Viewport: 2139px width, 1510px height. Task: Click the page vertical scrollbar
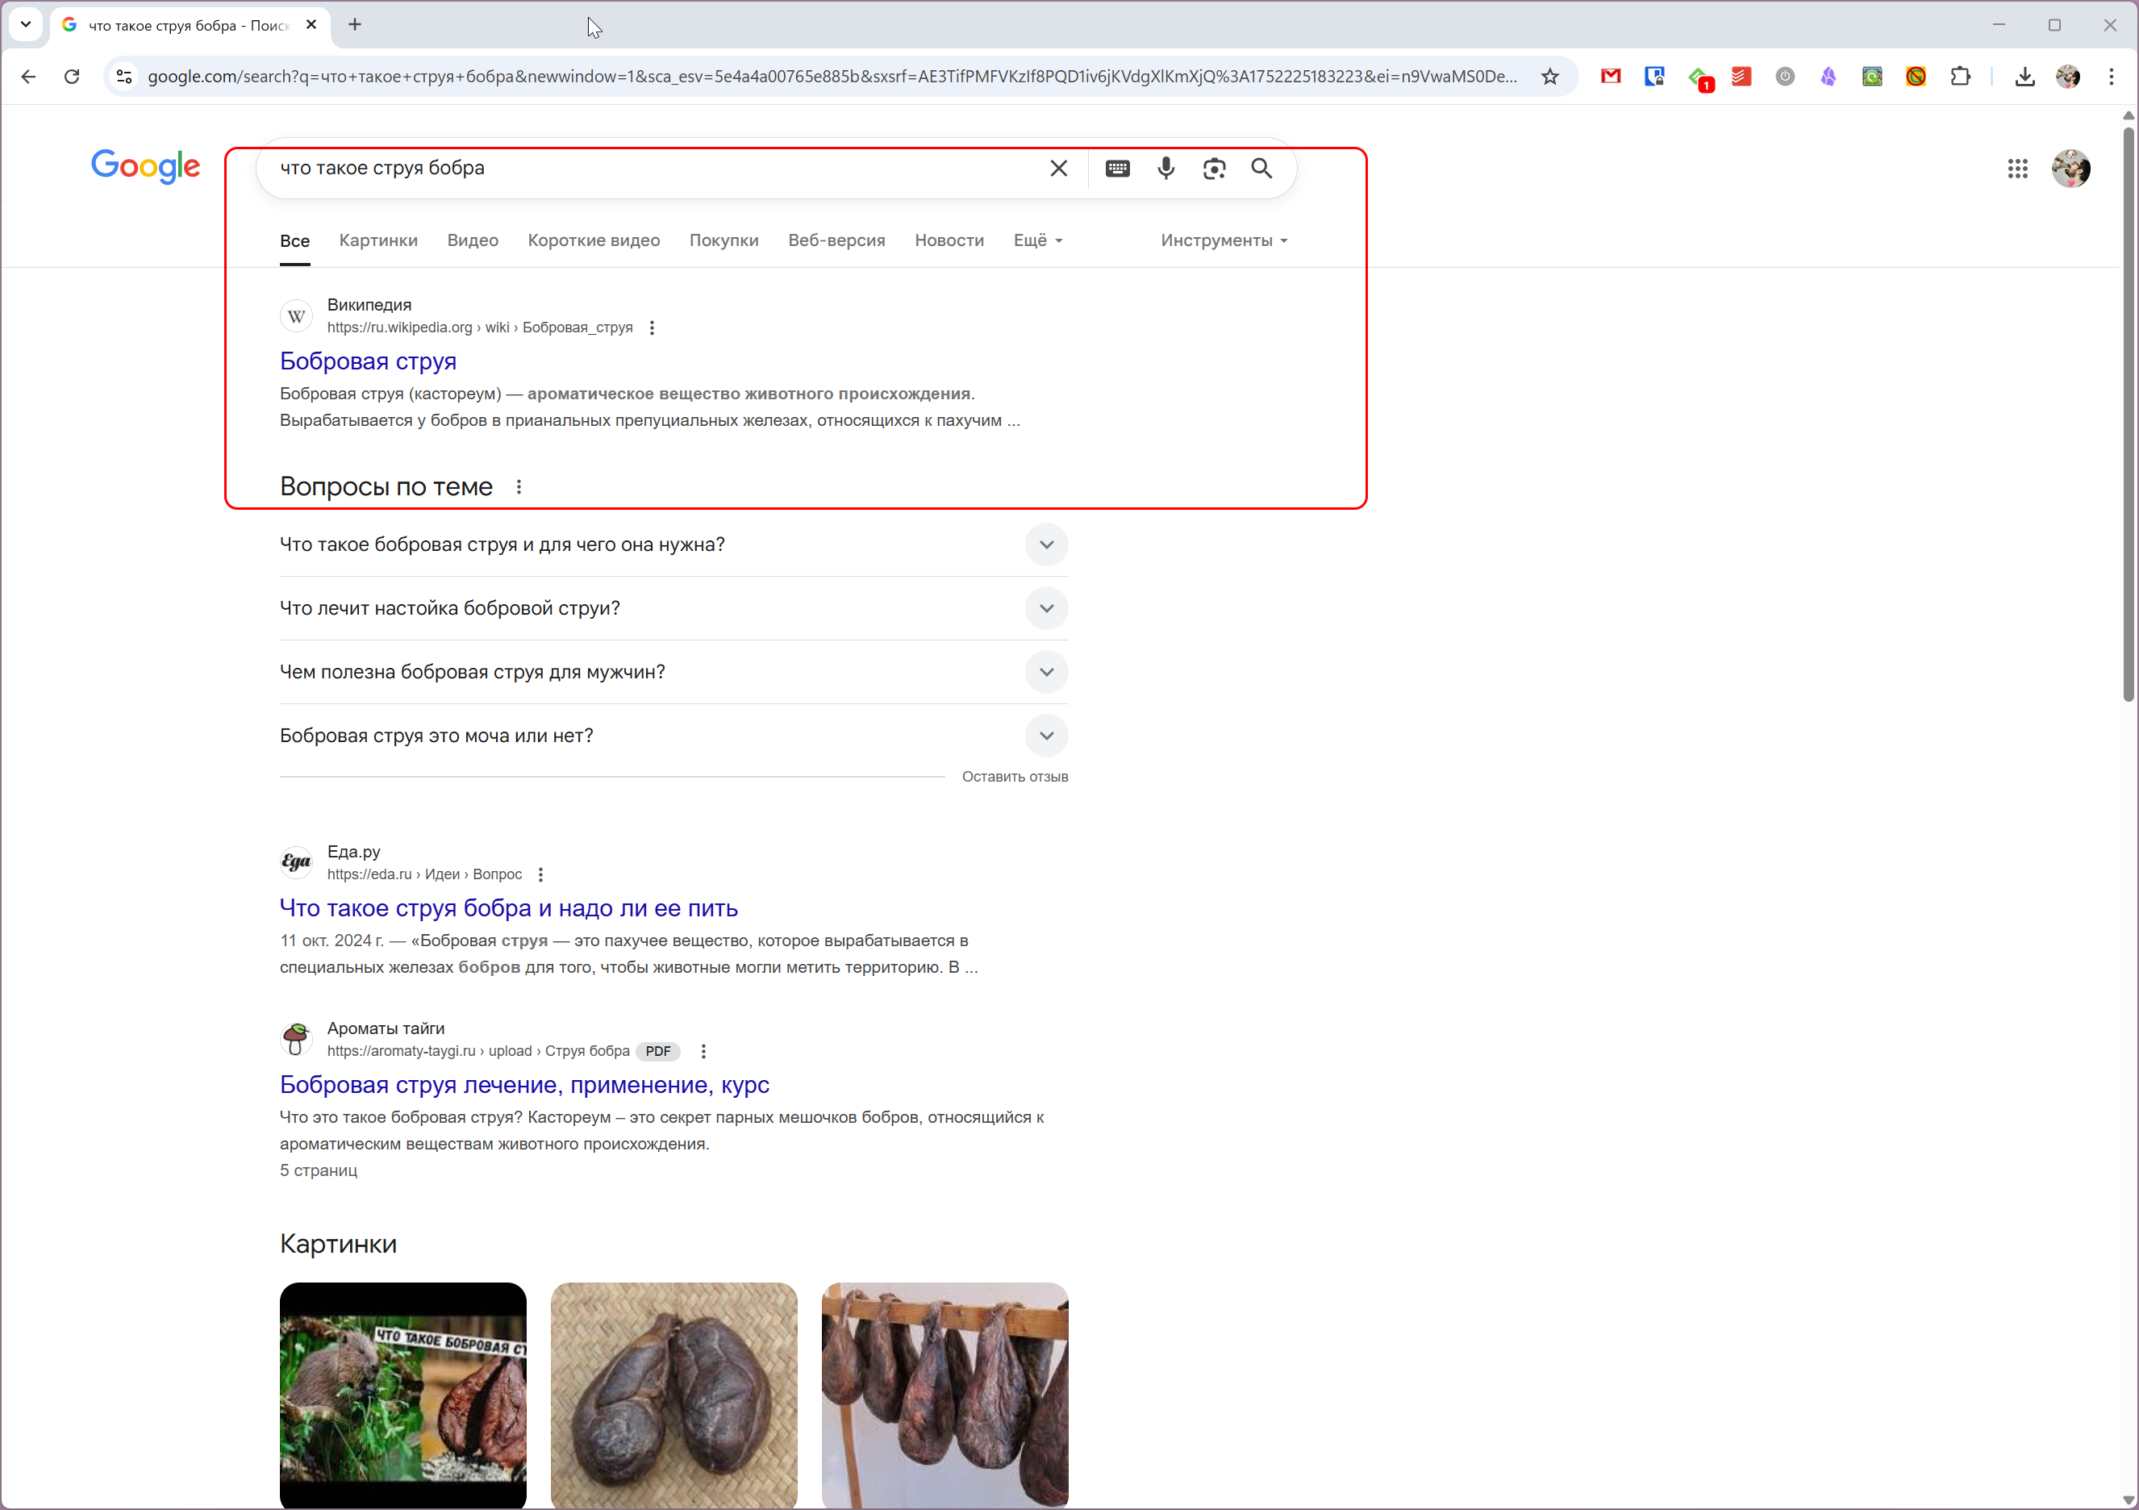(2128, 415)
